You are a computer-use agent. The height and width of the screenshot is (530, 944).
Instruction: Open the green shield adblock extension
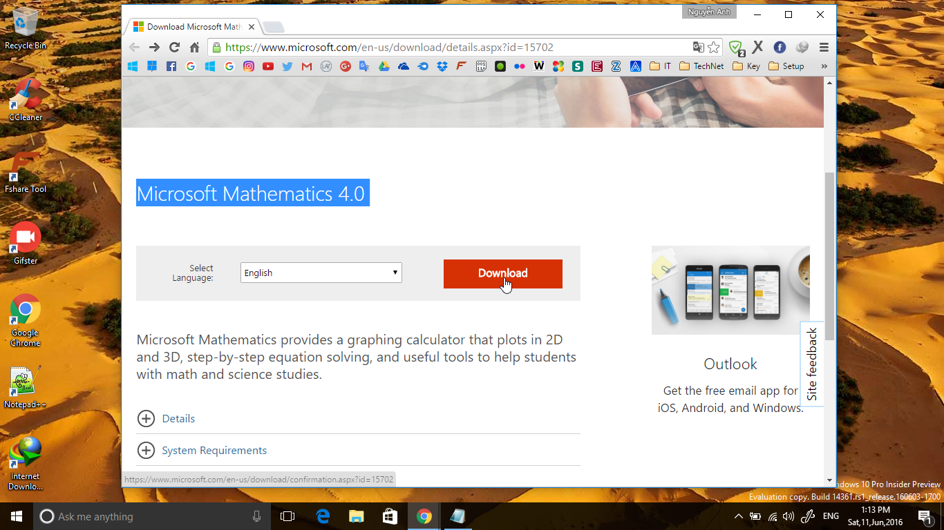point(737,48)
